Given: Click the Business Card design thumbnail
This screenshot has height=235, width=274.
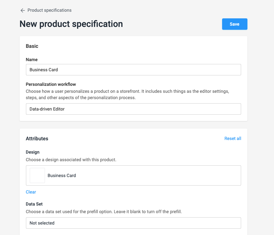Looking at the screenshot, I should point(37,175).
